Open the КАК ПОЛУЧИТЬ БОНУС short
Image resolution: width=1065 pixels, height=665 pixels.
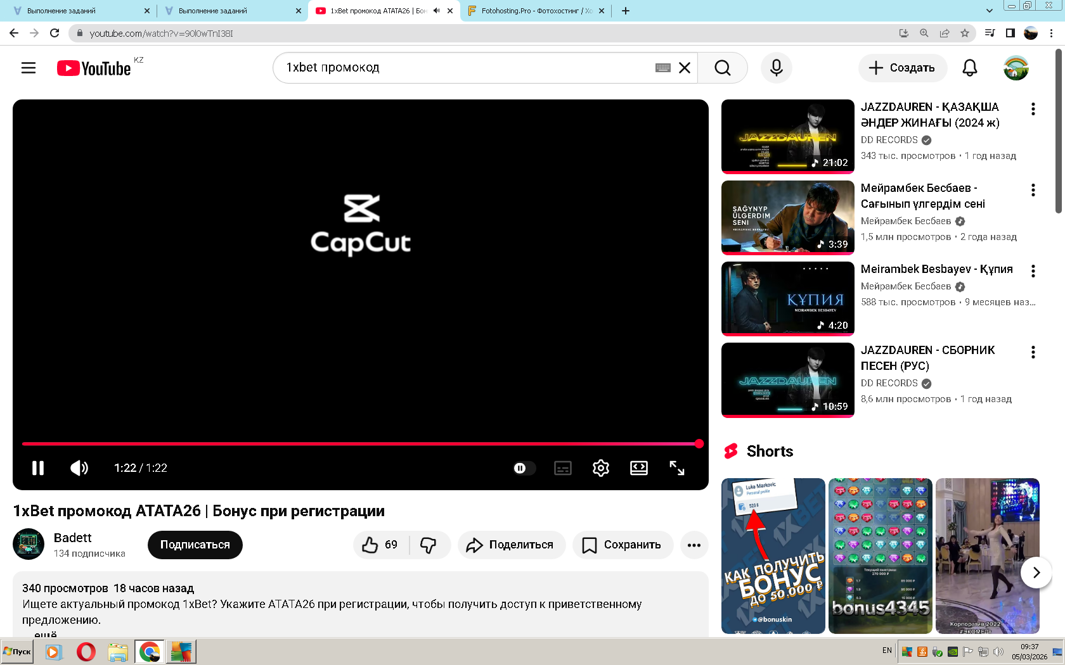773,555
